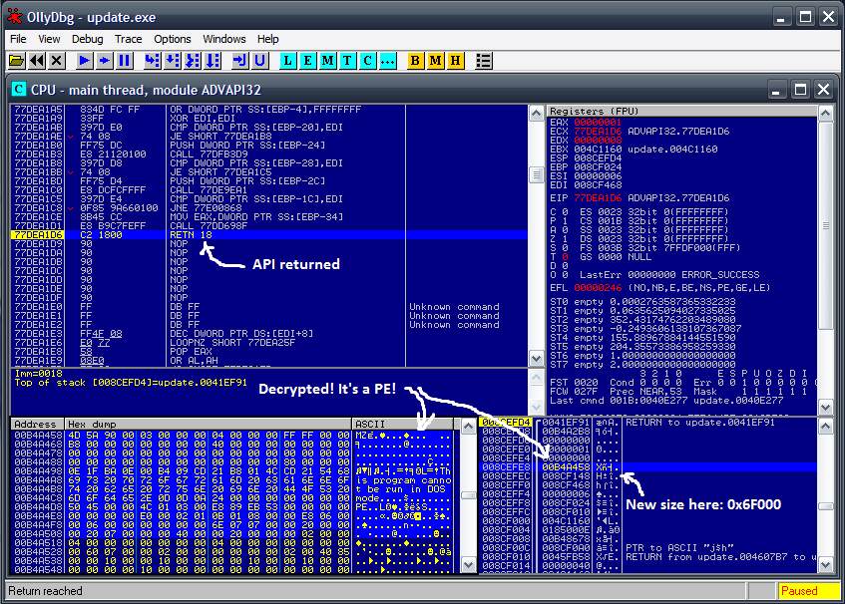The width and height of the screenshot is (845, 604).
Task: Open the list-style options icon in toolbar
Action: pyautogui.click(x=484, y=61)
